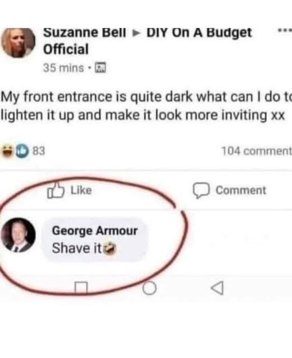Open Suzanne Bell's profile name link
This screenshot has height=358, width=292.
84,32
